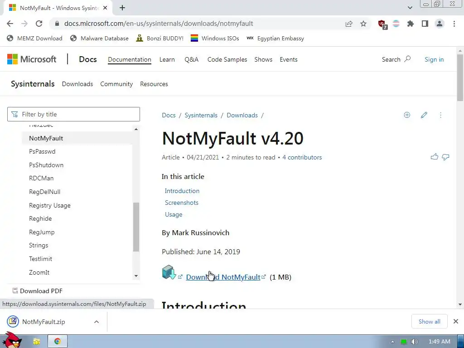
Task: Open the Code Samples nav item
Action: click(x=227, y=59)
